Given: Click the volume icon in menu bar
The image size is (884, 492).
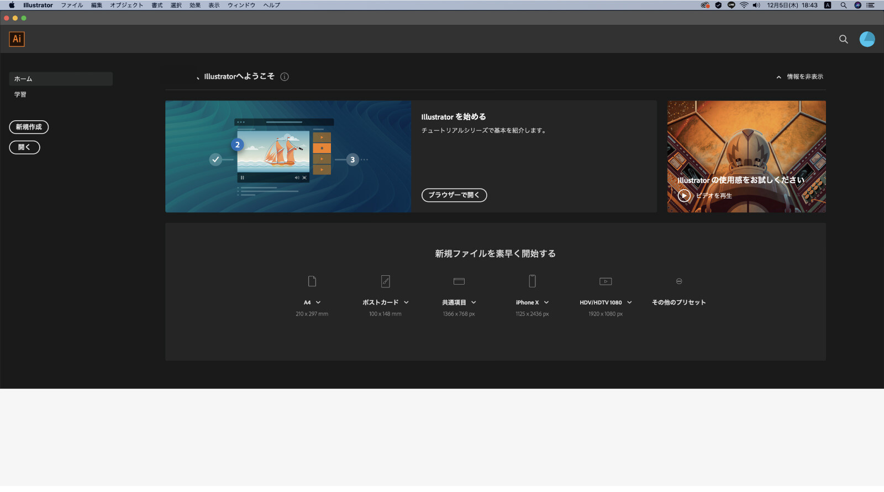Looking at the screenshot, I should (756, 5).
